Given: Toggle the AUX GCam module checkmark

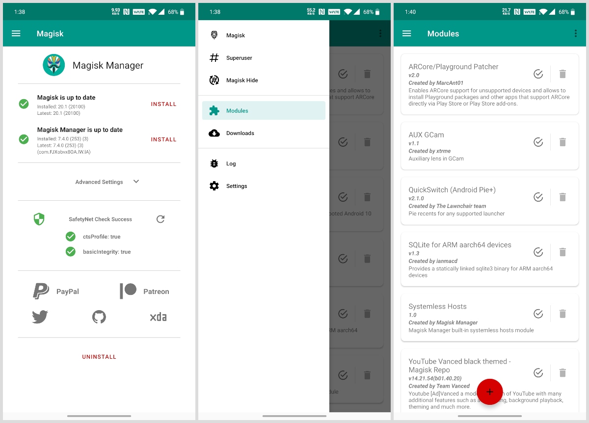Looking at the screenshot, I should tap(538, 142).
